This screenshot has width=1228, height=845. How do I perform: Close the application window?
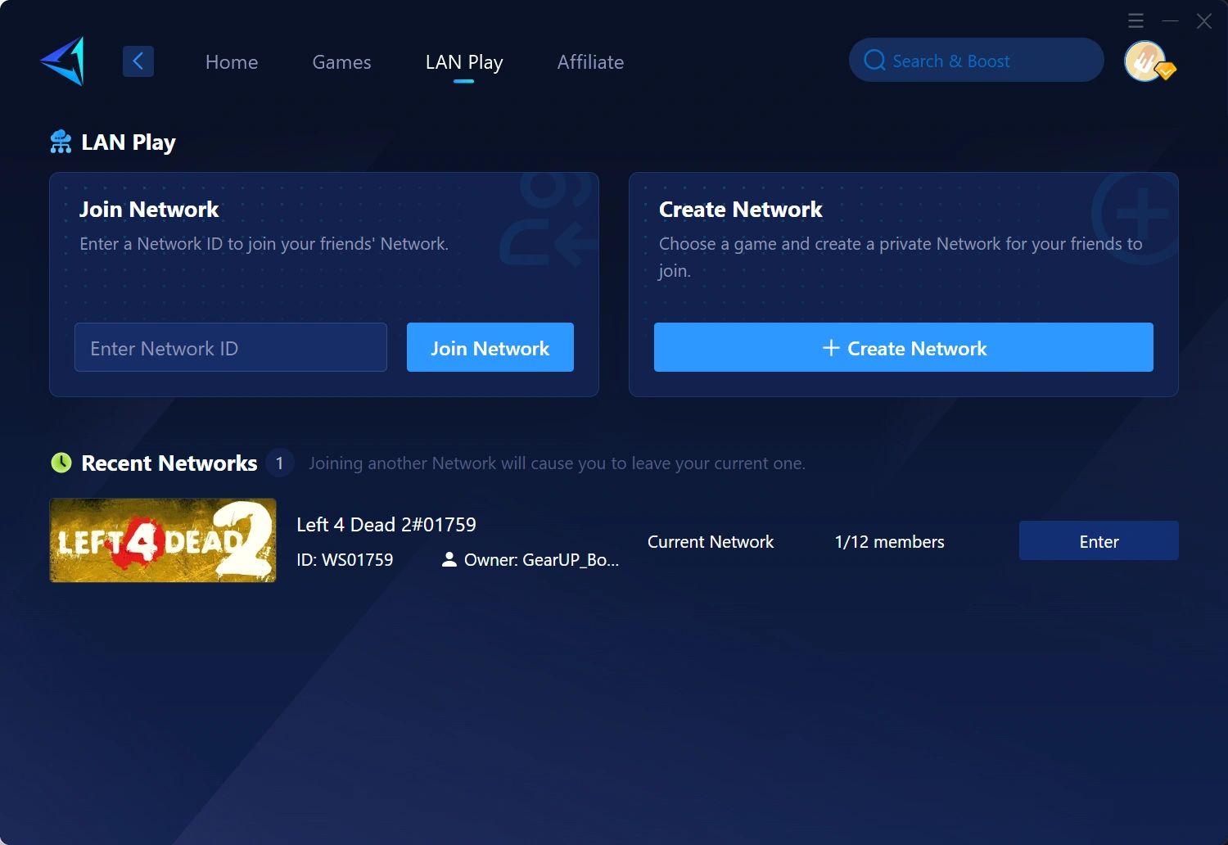(1204, 20)
